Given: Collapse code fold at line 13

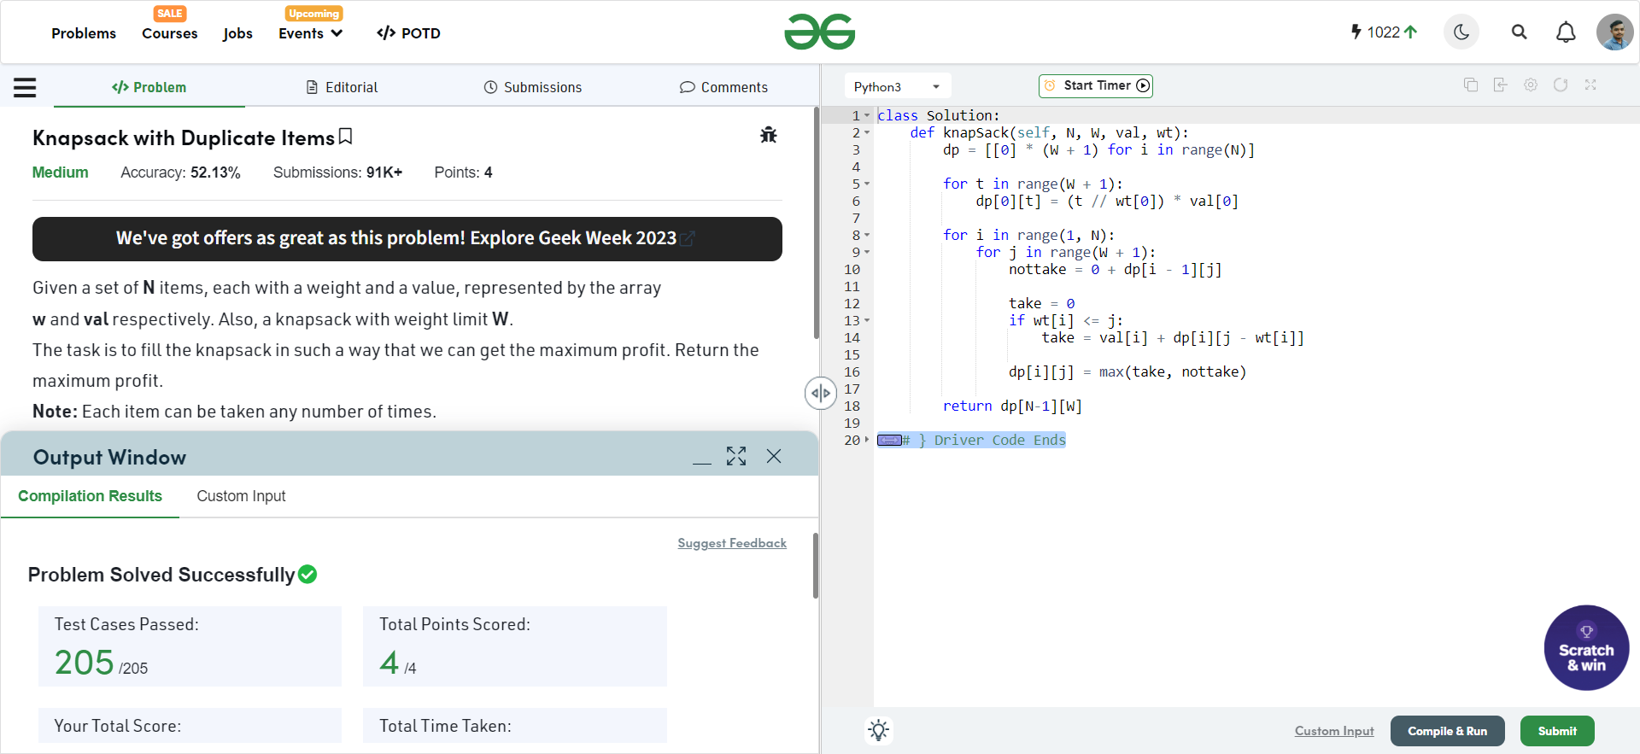Looking at the screenshot, I should tap(867, 320).
